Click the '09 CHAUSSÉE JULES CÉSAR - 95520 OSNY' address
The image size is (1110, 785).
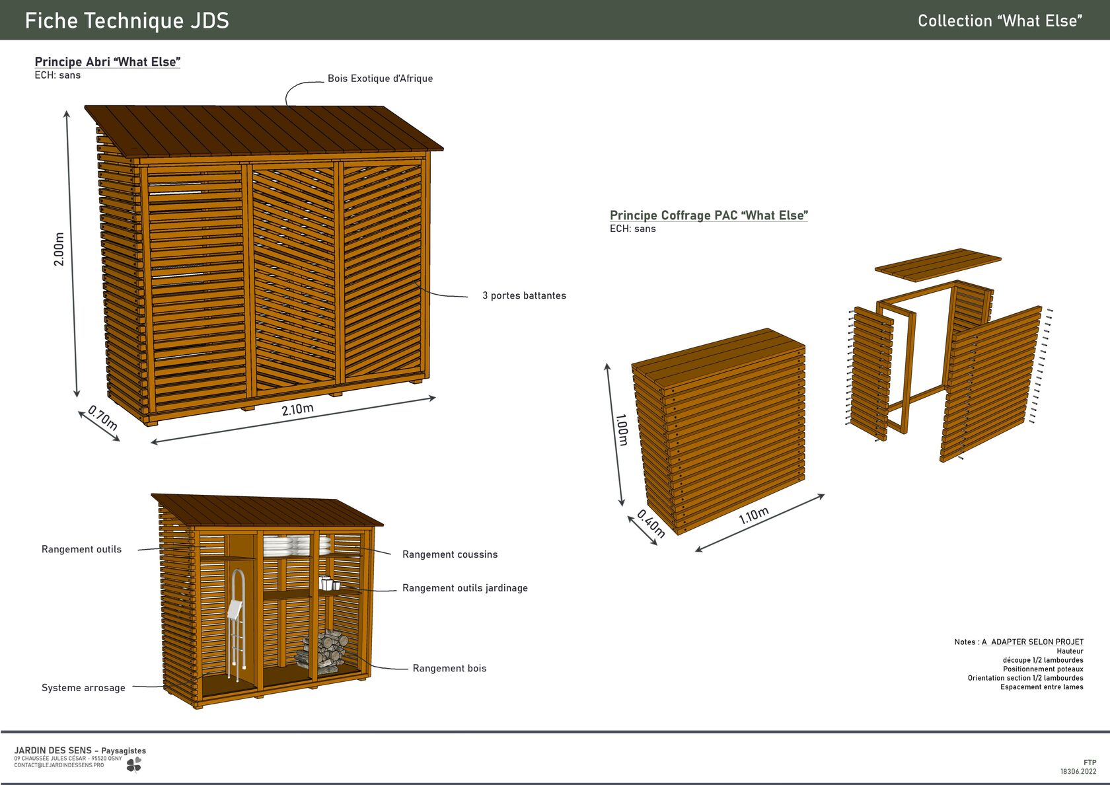(68, 759)
